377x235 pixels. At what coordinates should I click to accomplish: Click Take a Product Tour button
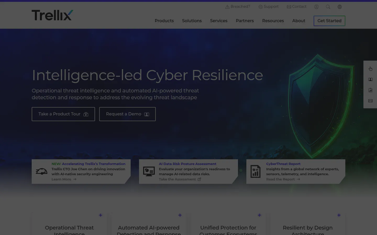coord(63,114)
